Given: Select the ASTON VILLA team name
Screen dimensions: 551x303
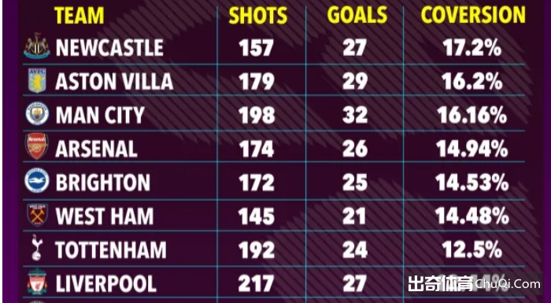Looking at the screenshot, I should (x=114, y=82).
